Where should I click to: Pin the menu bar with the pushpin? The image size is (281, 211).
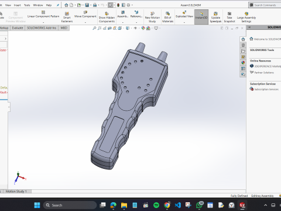58,5
